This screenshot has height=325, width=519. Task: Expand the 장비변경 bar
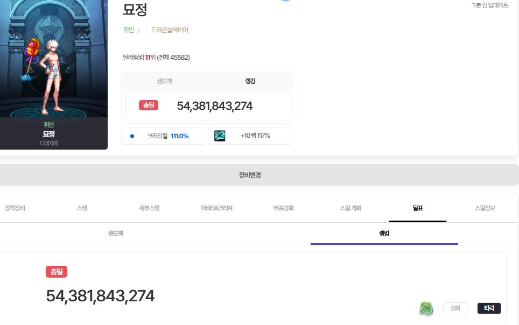(x=250, y=175)
